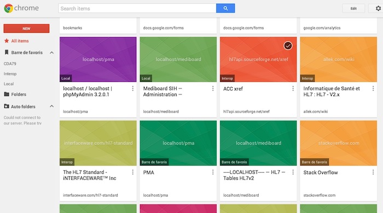Click the blue search magnifier button
This screenshot has height=213, width=383.
225,8
